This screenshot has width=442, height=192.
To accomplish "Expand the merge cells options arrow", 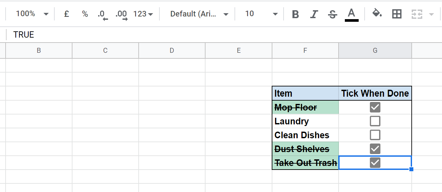I will pyautogui.click(x=430, y=14).
